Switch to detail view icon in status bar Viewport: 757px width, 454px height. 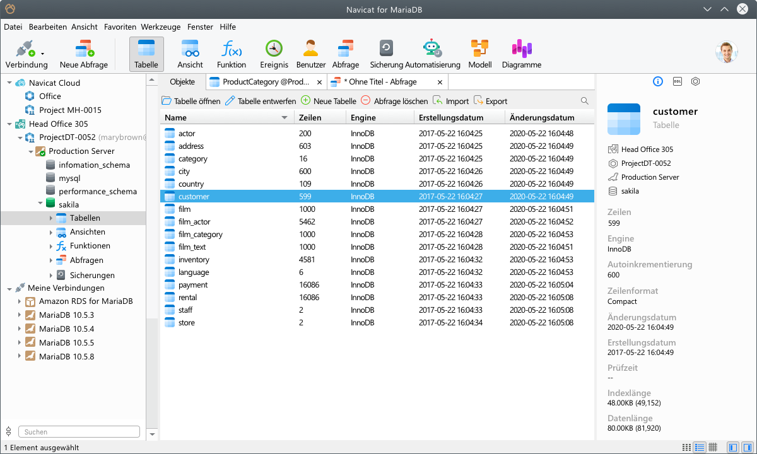click(x=700, y=447)
